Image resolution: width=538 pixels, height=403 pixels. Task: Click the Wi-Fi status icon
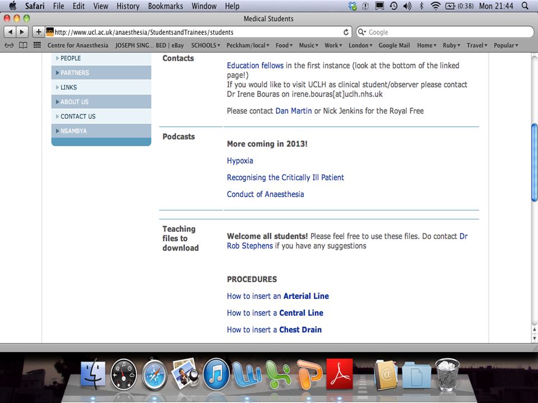(435, 6)
